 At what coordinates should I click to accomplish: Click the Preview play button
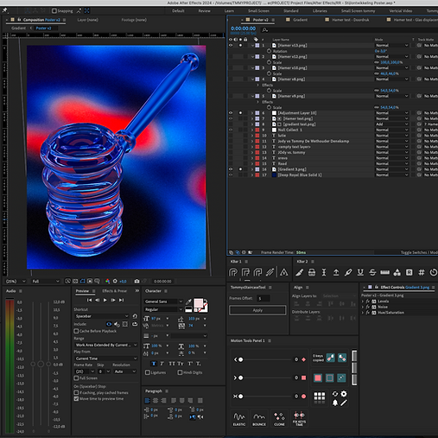point(105,300)
